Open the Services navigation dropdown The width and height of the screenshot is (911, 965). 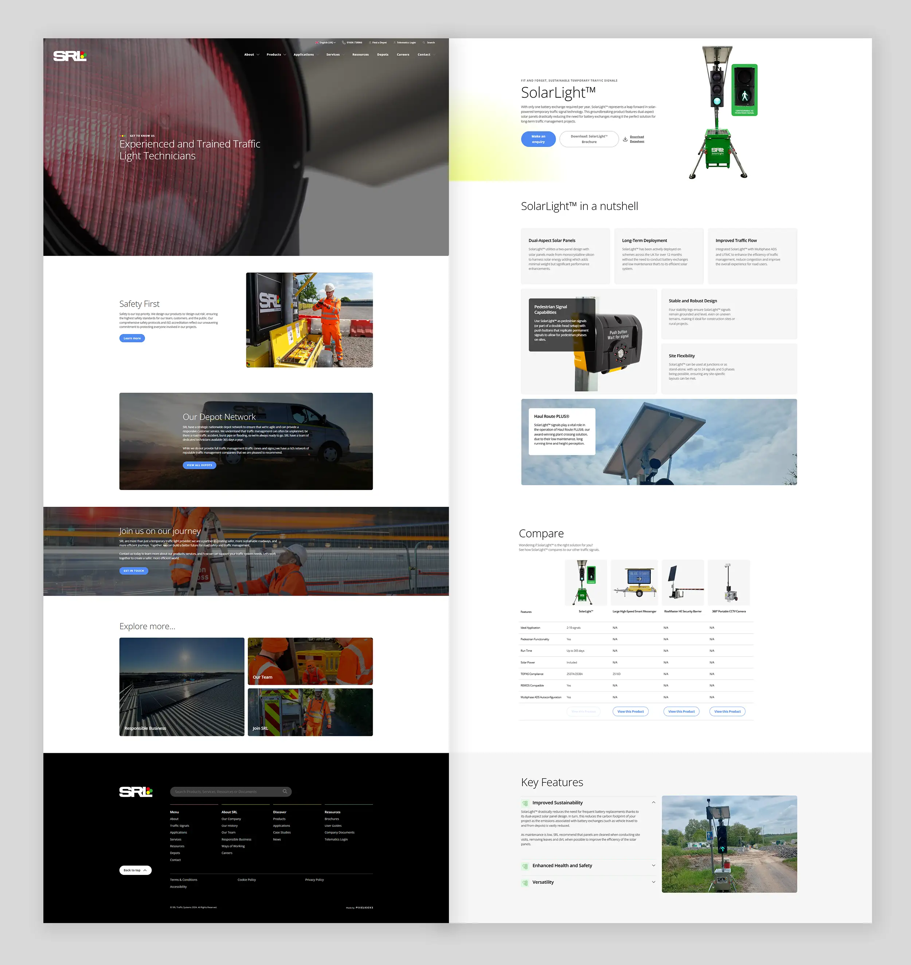click(x=335, y=55)
